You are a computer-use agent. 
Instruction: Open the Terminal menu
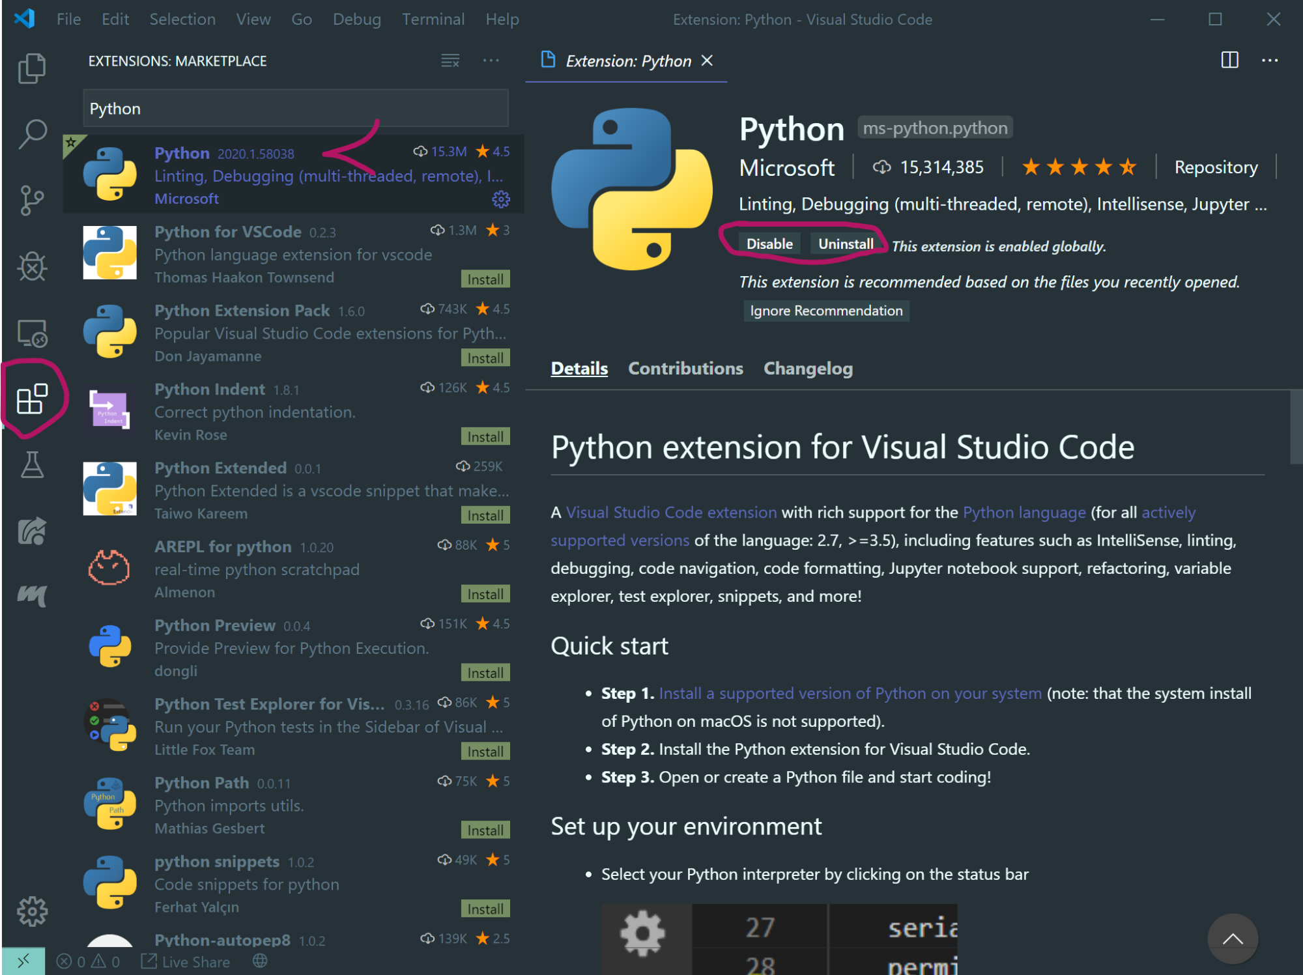tap(433, 20)
